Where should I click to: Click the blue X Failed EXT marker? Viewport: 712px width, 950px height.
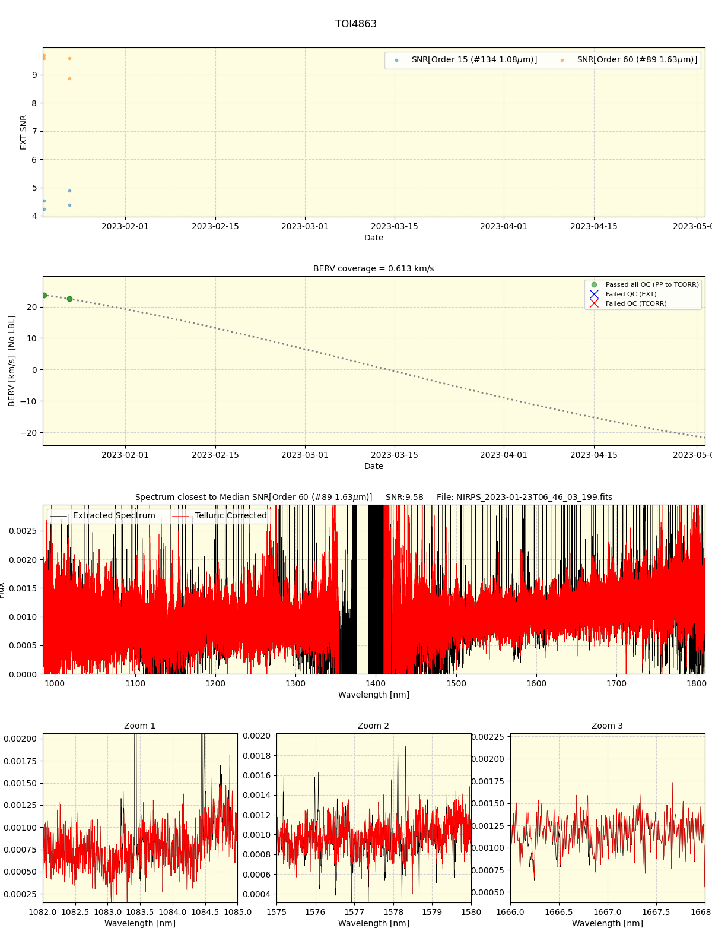[x=594, y=294]
